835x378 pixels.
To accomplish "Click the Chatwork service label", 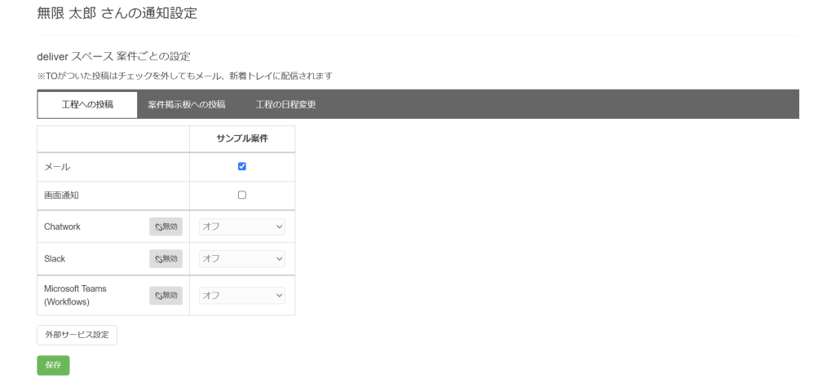I will [x=62, y=226].
